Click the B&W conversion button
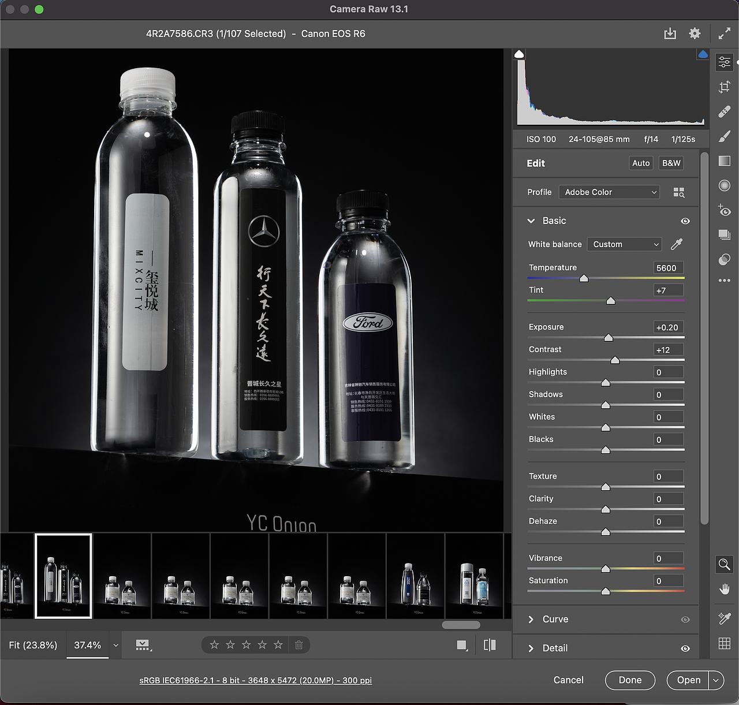The image size is (739, 705). [x=671, y=163]
